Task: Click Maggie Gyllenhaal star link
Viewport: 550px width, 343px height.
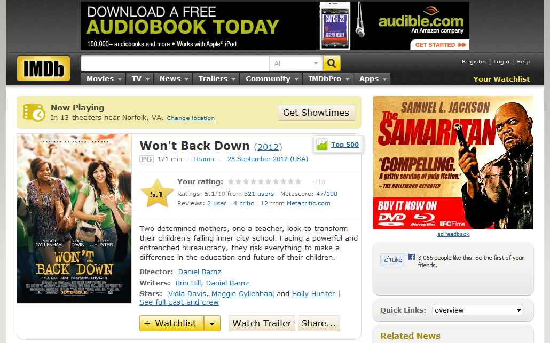Action: [243, 294]
